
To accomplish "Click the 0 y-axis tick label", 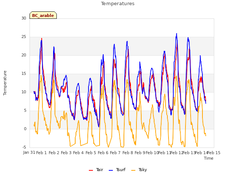I will [x=25, y=129].
